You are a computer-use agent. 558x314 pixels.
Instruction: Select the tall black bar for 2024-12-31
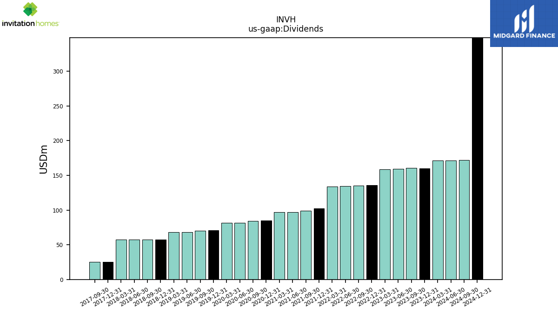[x=478, y=159]
